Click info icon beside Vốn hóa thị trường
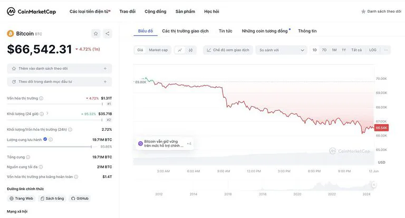This screenshot has height=218, width=405. point(42,98)
